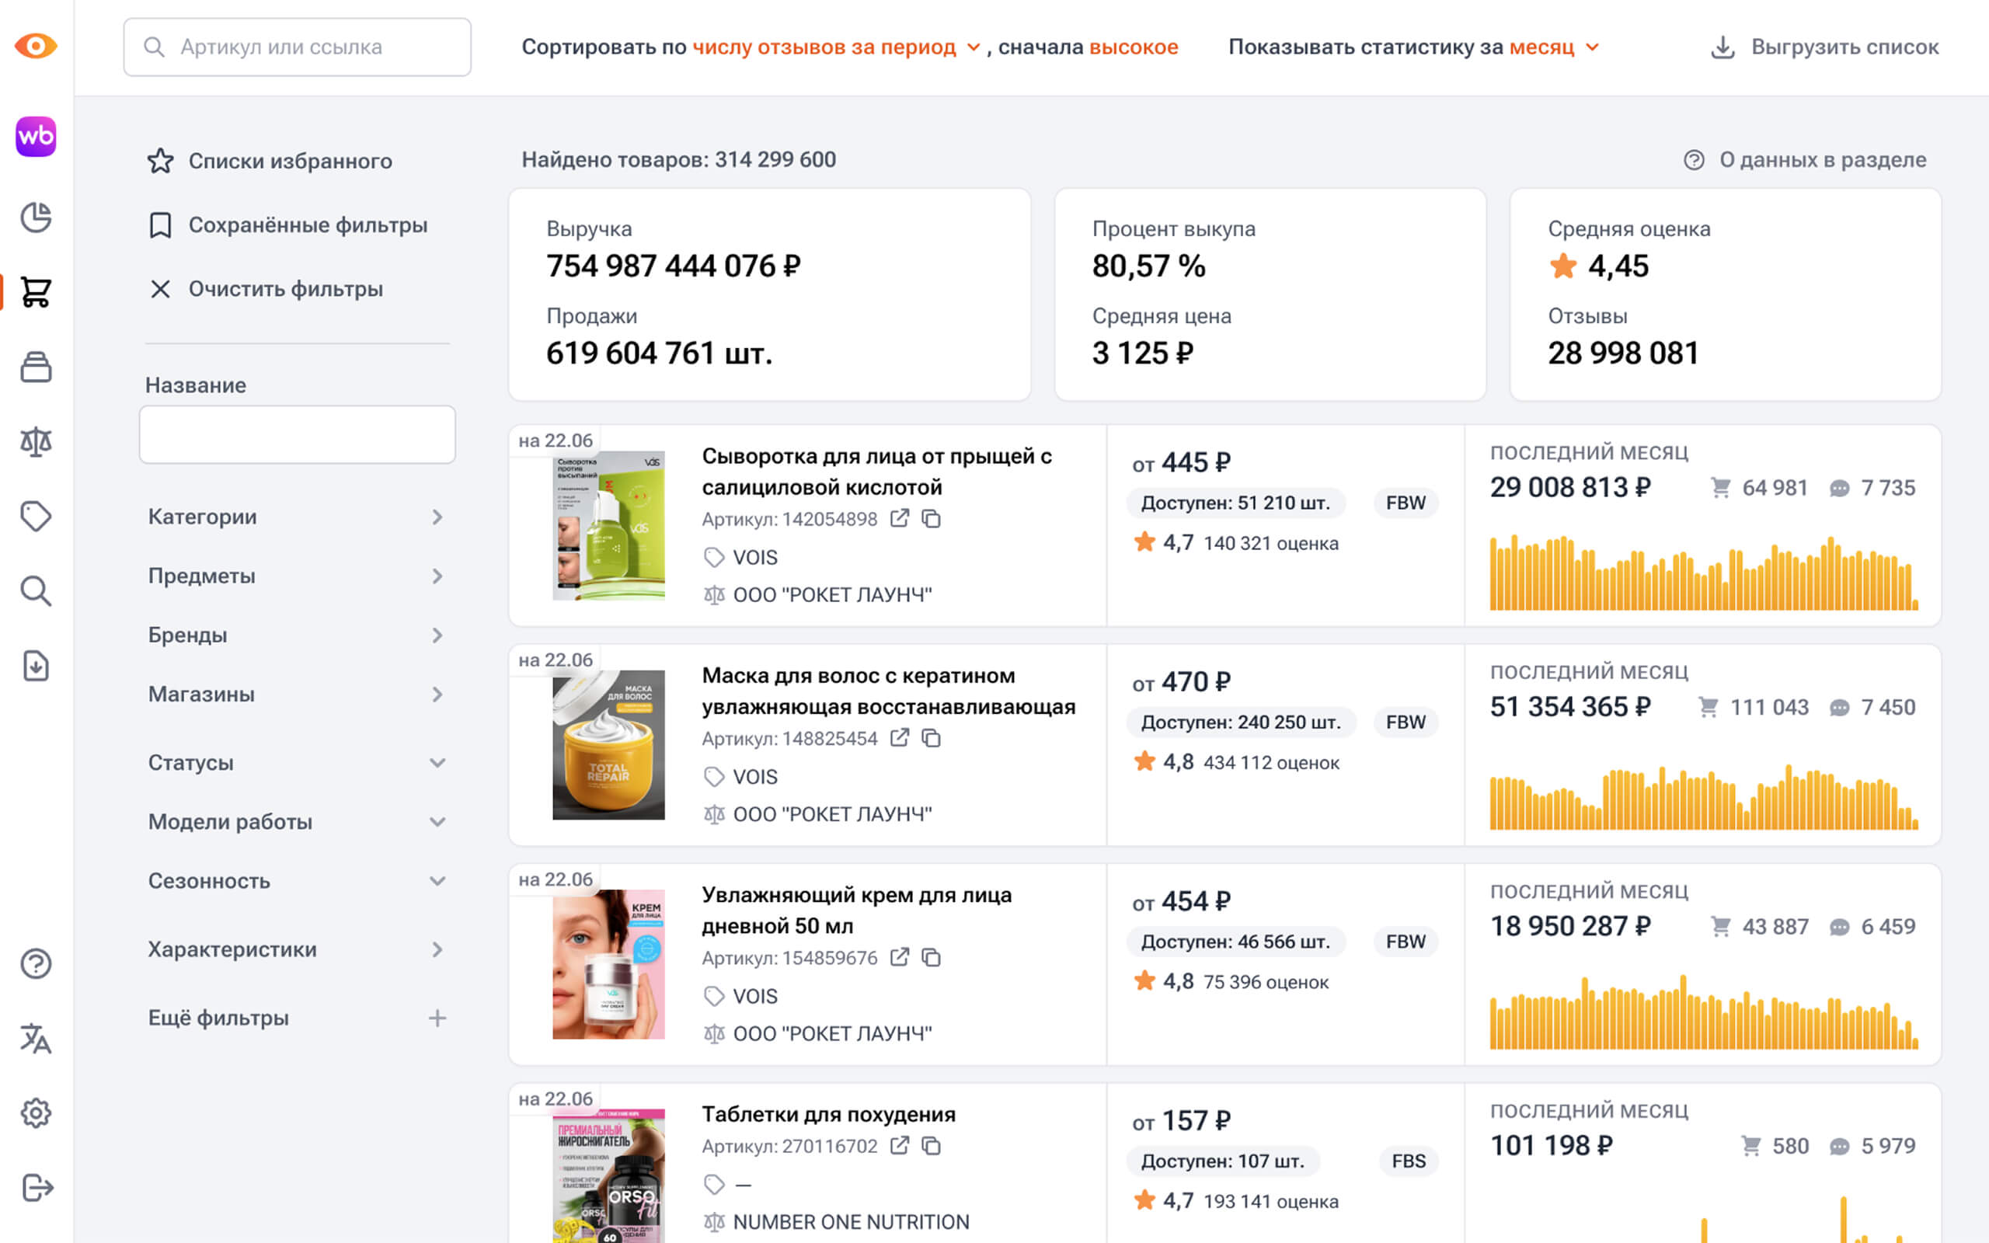Viewport: 1989px width, 1243px height.
Task: Copy article number 142054898 via copy icon
Action: 932,519
